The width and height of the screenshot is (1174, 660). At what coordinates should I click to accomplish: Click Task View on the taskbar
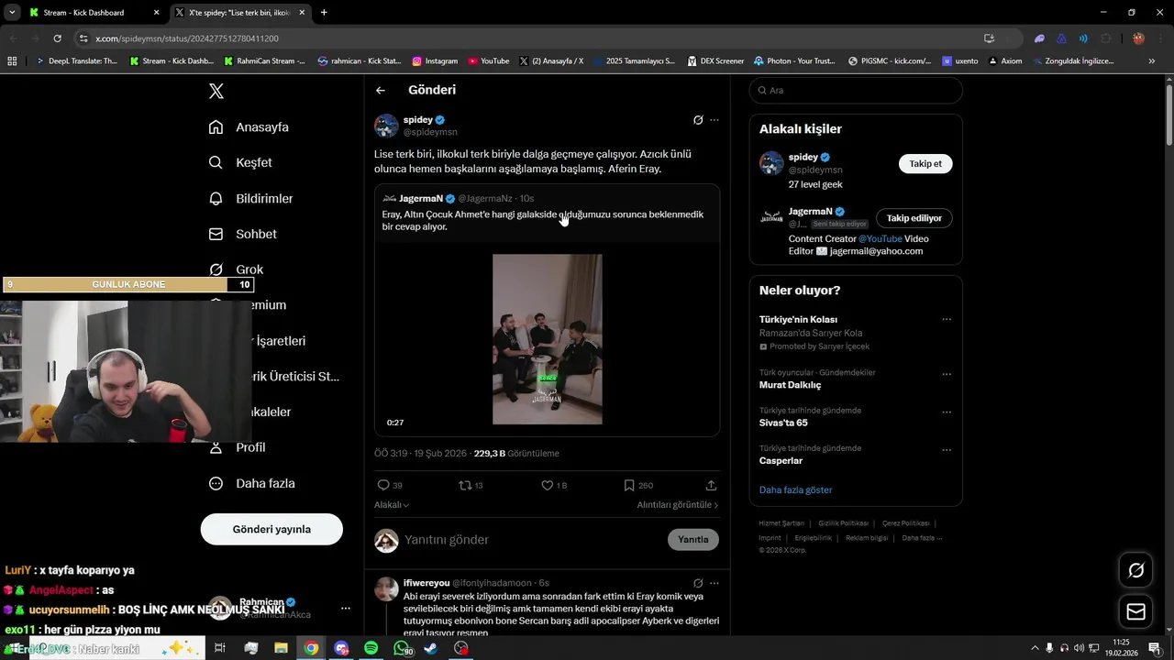220,648
